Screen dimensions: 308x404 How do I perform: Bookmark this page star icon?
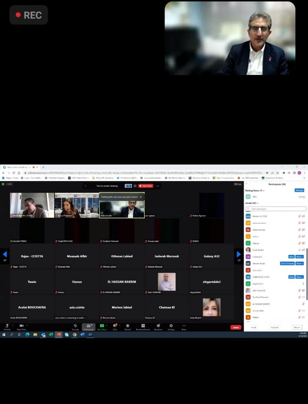pos(277,173)
